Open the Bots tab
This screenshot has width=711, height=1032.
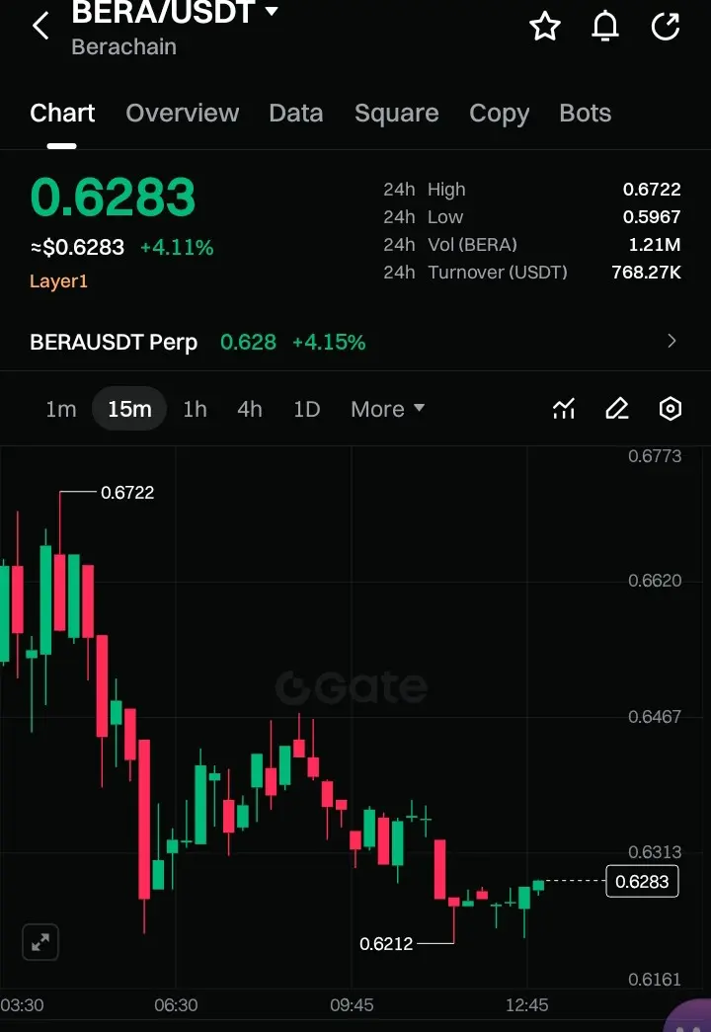pos(586,114)
